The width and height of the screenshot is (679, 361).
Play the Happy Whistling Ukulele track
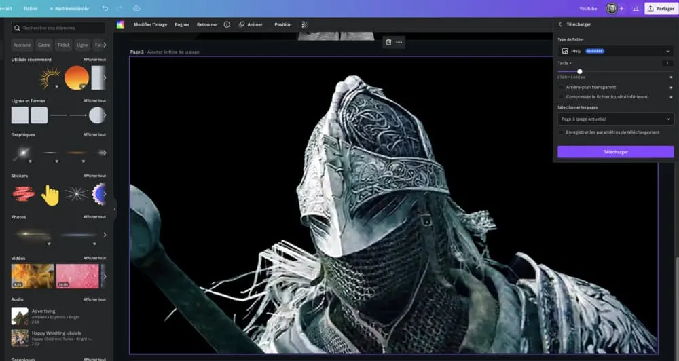[x=20, y=338]
